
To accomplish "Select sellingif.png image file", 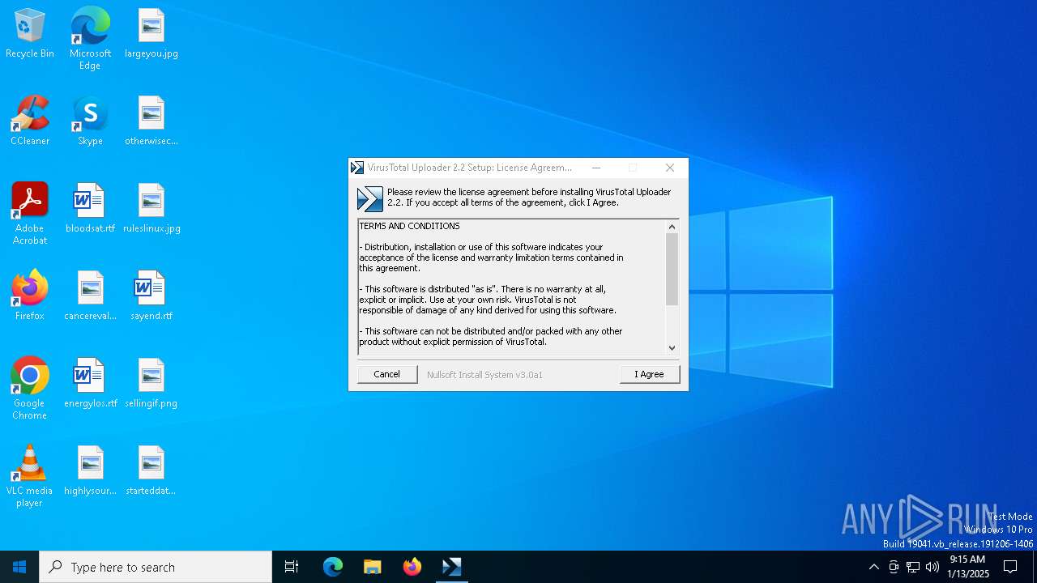I will click(151, 384).
